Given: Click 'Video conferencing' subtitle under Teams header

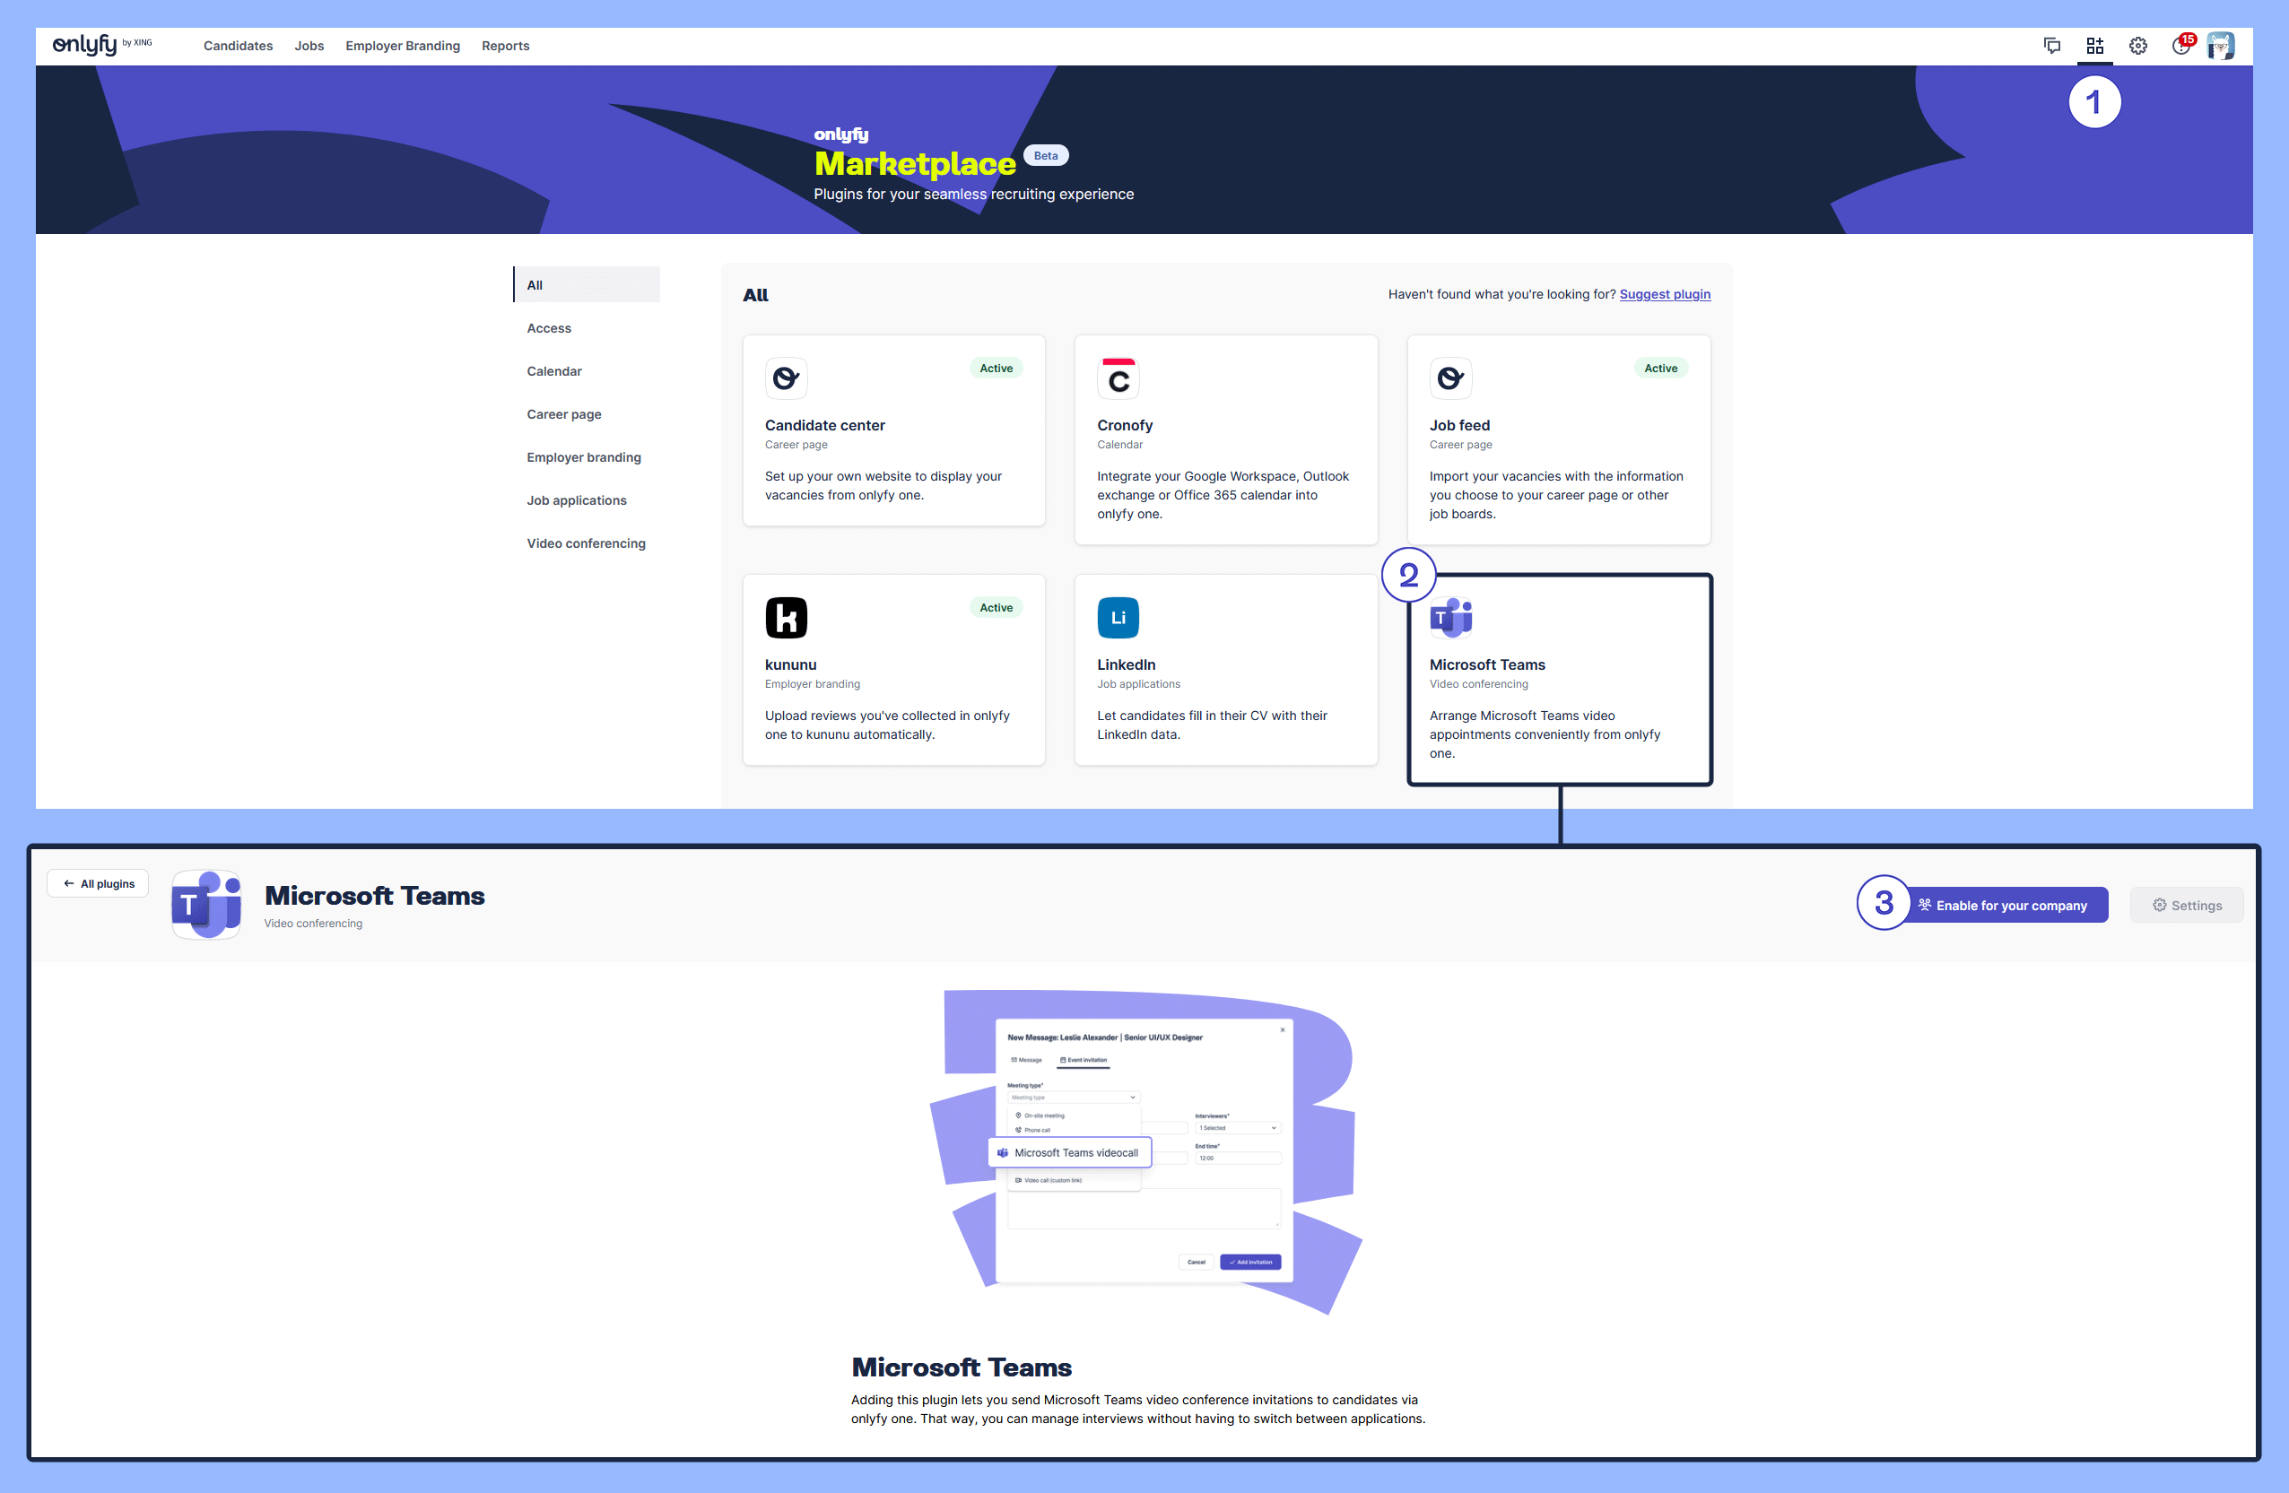Looking at the screenshot, I should tap(314, 923).
